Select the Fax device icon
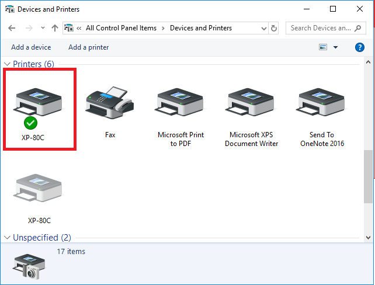The height and width of the screenshot is (285, 375). tap(110, 103)
